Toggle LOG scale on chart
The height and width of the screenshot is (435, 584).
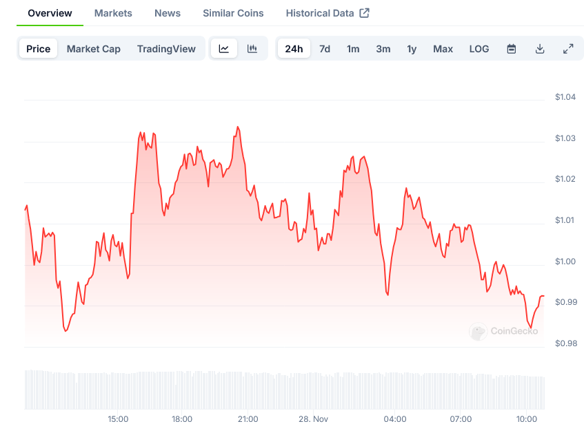[x=479, y=49]
